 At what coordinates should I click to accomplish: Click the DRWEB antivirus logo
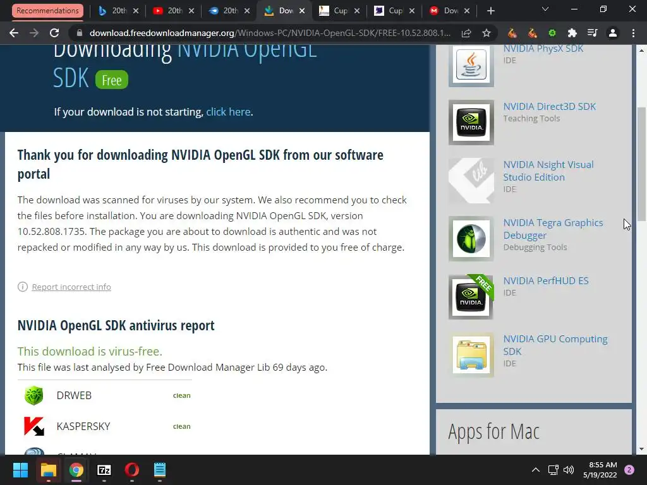coord(34,395)
